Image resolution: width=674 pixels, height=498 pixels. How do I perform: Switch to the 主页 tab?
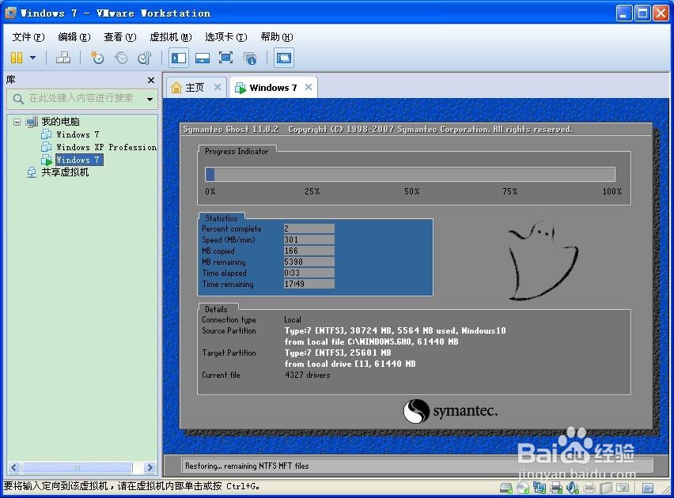[x=195, y=88]
